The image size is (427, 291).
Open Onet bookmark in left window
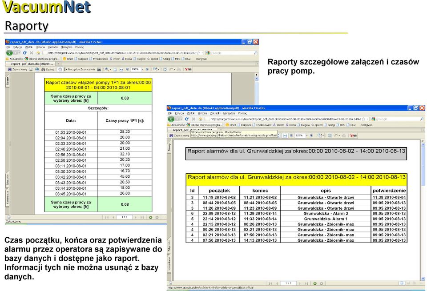pos(68,59)
